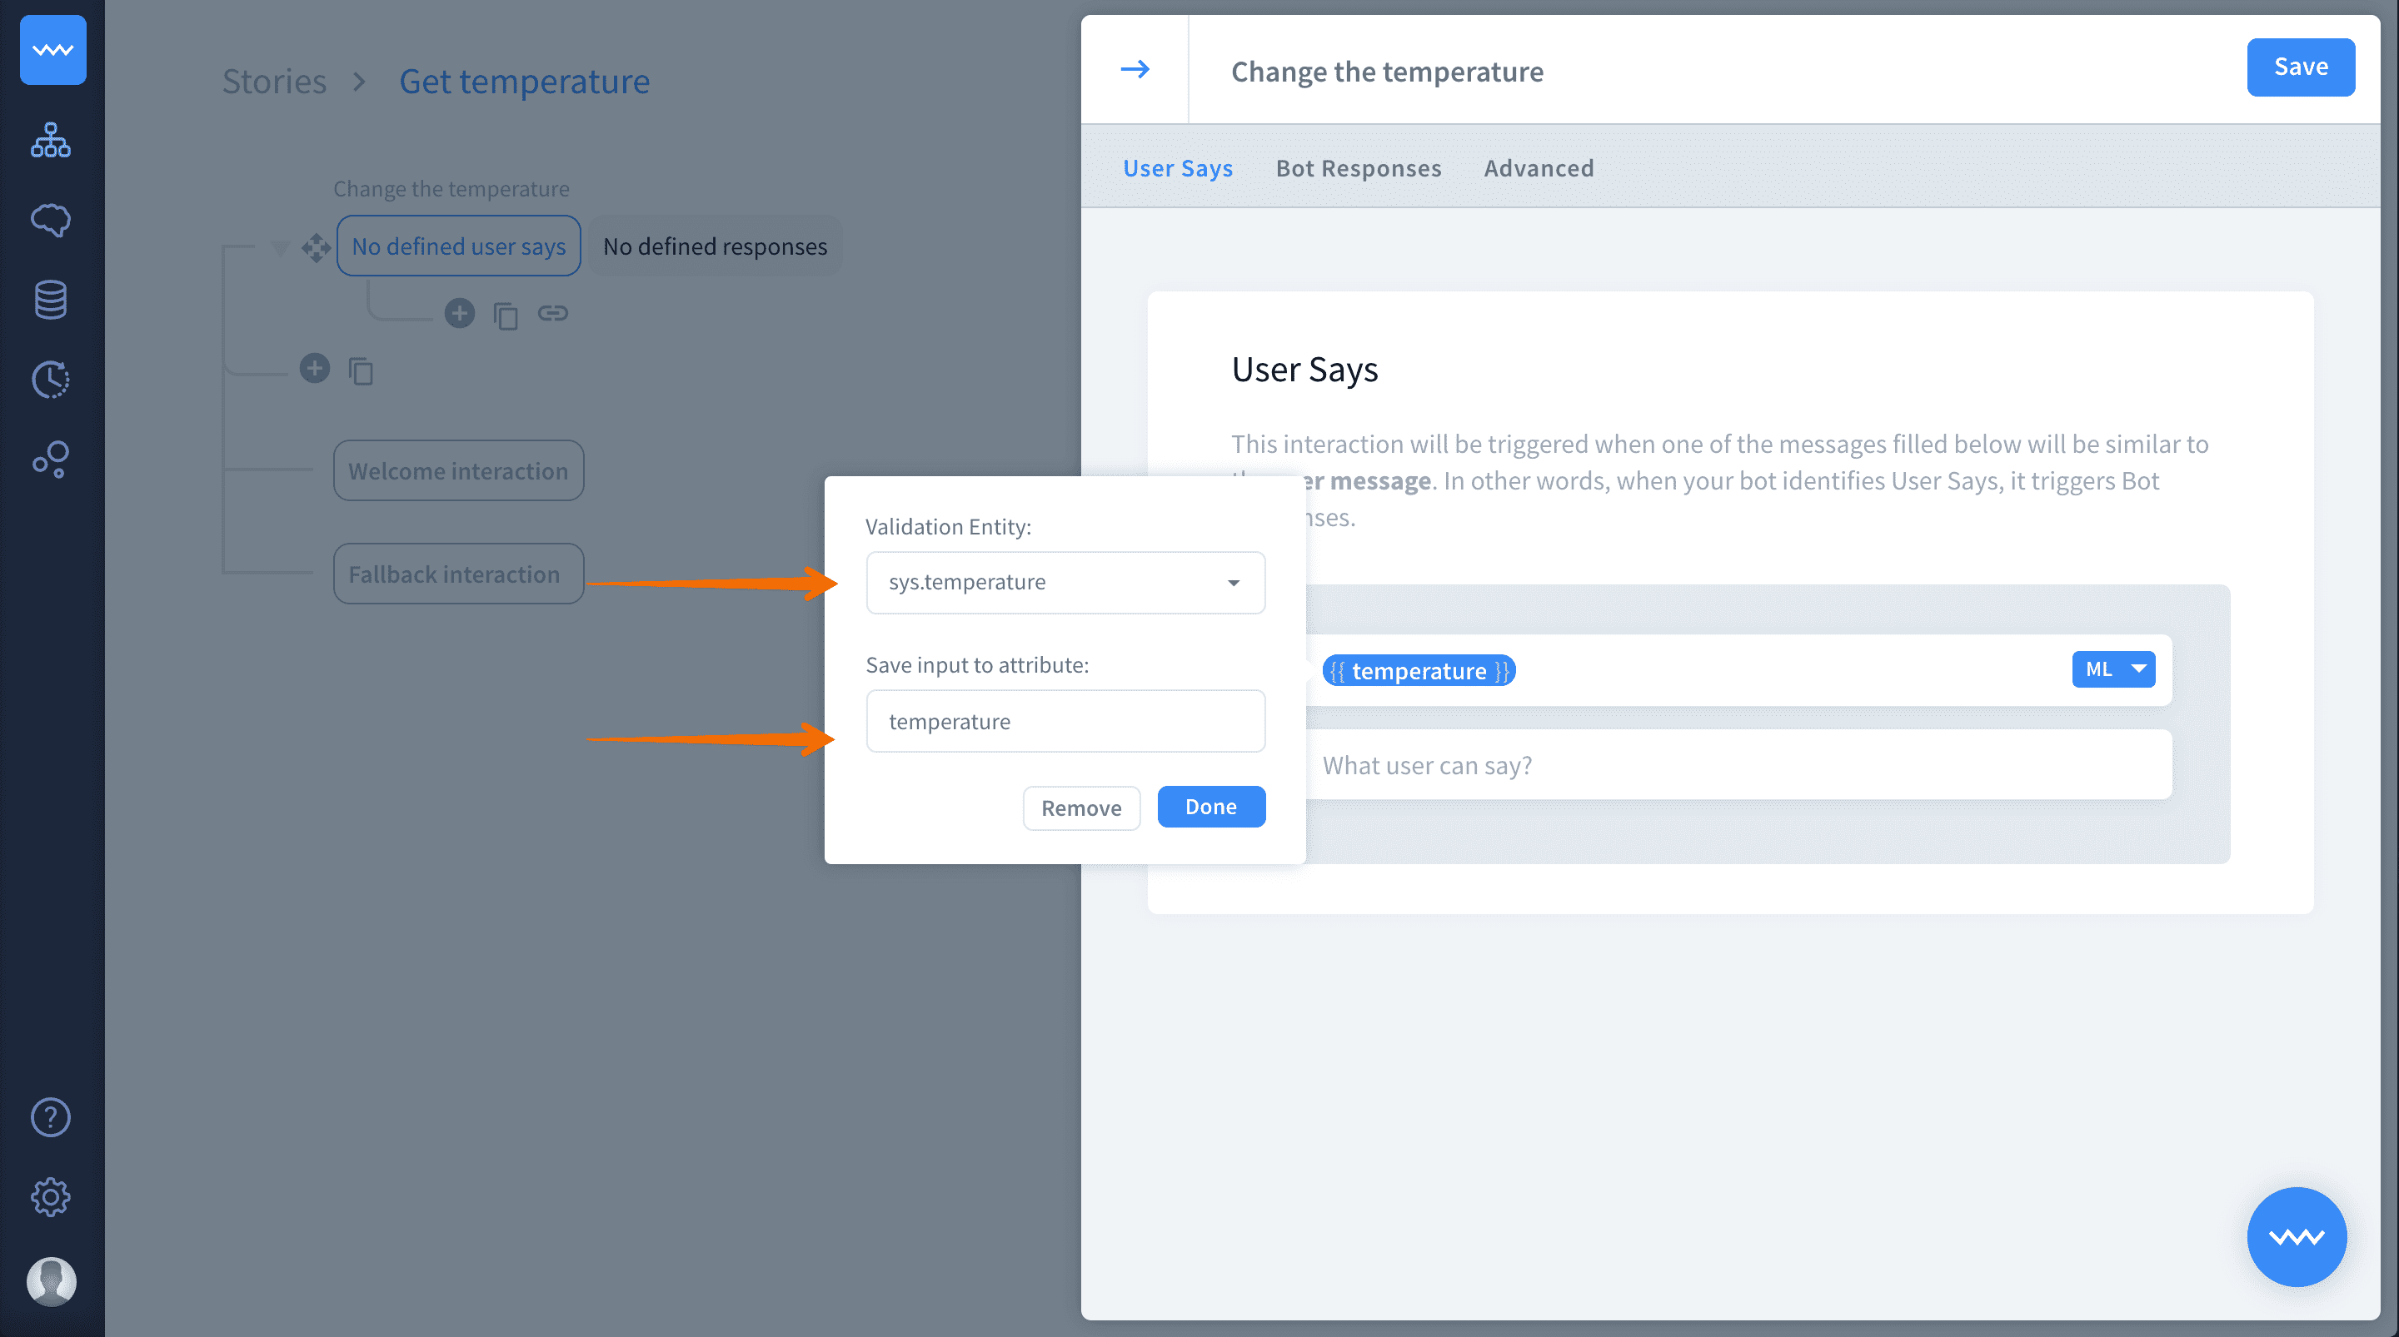Screen dimensions: 2399x1337
Task: Click the Save input to attribute field
Action: click(1065, 722)
